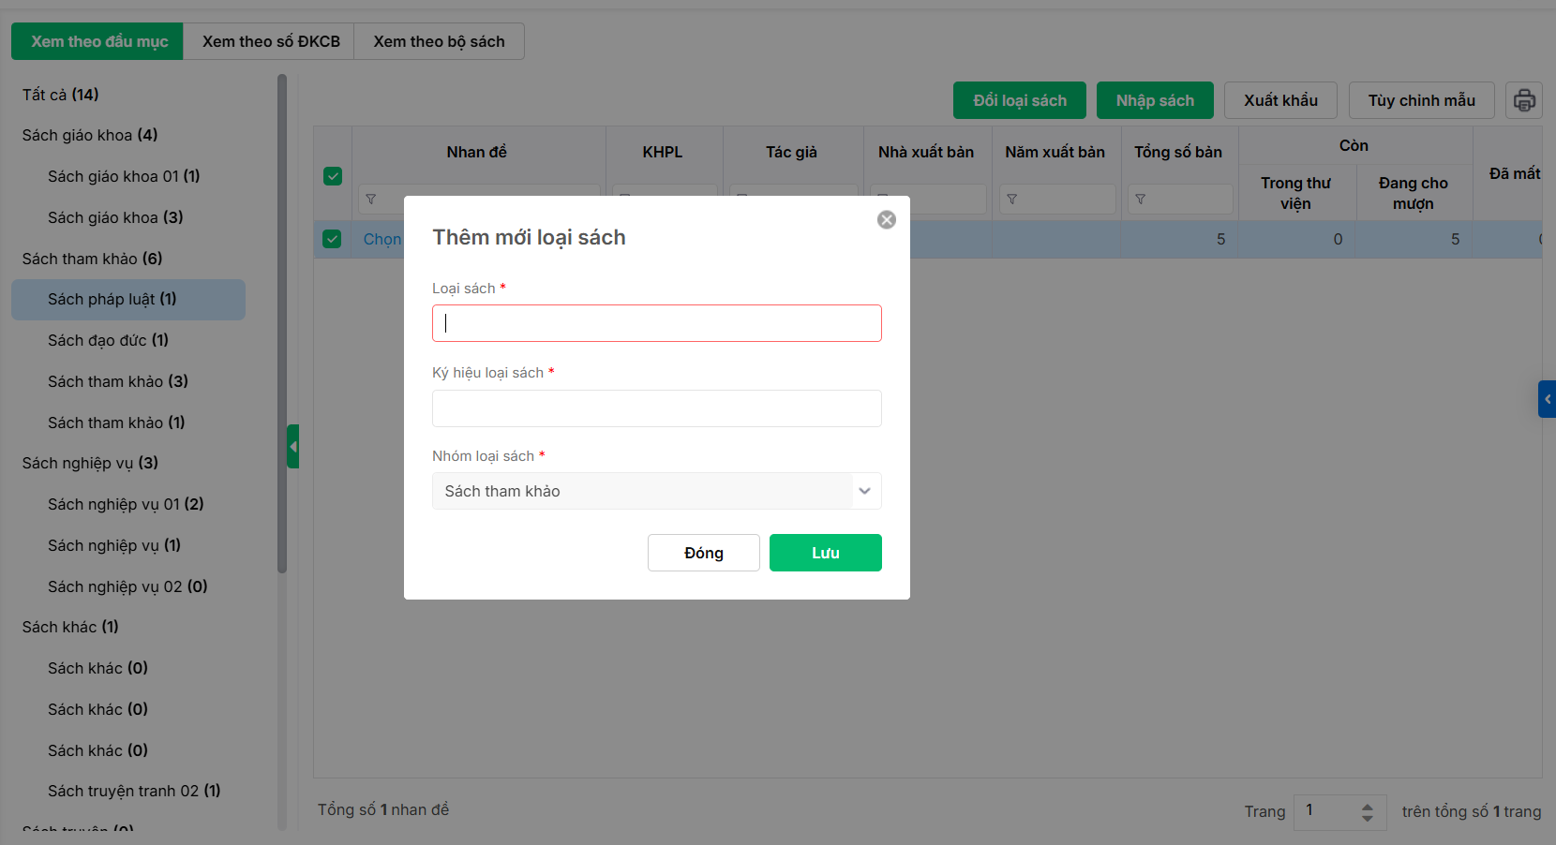The width and height of the screenshot is (1556, 845).
Task: Click the Lưu button
Action: [825, 553]
